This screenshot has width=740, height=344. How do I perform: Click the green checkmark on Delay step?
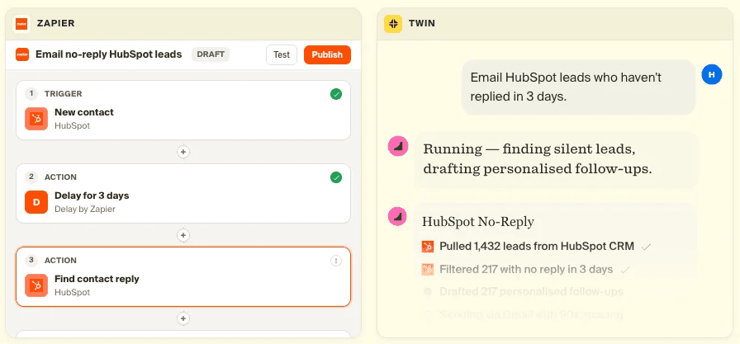click(x=336, y=177)
